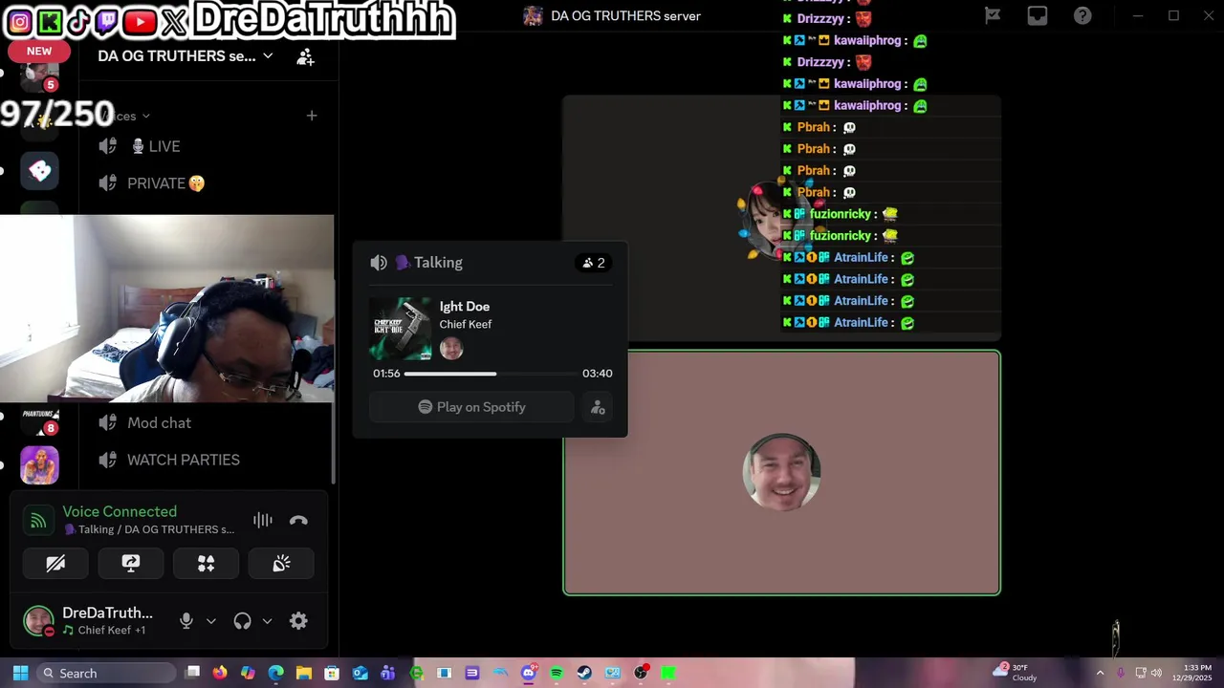The image size is (1224, 688).
Task: Show hidden system tray icons chevron
Action: [1100, 674]
